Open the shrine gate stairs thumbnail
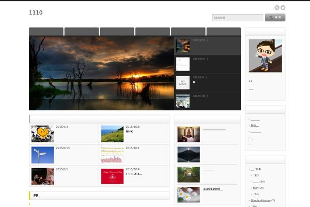 [x=189, y=174]
